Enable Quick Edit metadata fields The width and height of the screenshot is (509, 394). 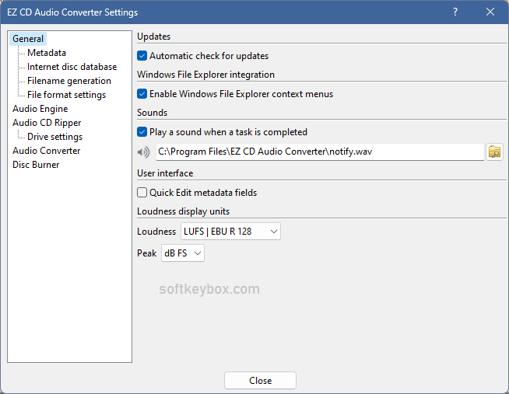click(142, 193)
